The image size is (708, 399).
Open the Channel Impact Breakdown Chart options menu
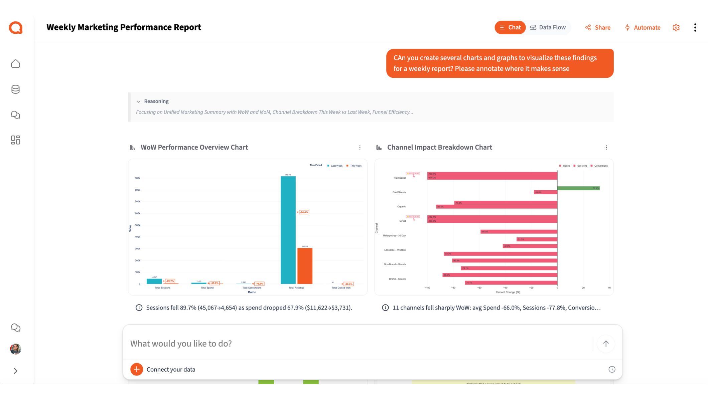point(606,147)
